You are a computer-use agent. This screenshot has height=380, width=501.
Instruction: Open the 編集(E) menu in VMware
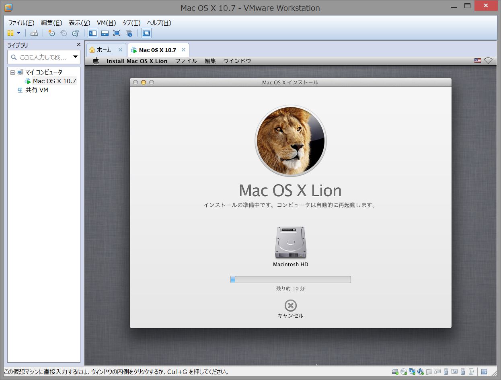pyautogui.click(x=51, y=23)
